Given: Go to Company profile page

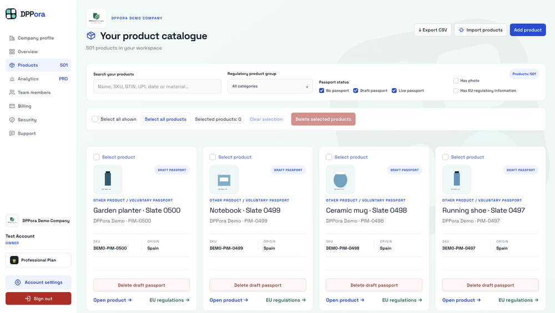Looking at the screenshot, I should coord(38,38).
